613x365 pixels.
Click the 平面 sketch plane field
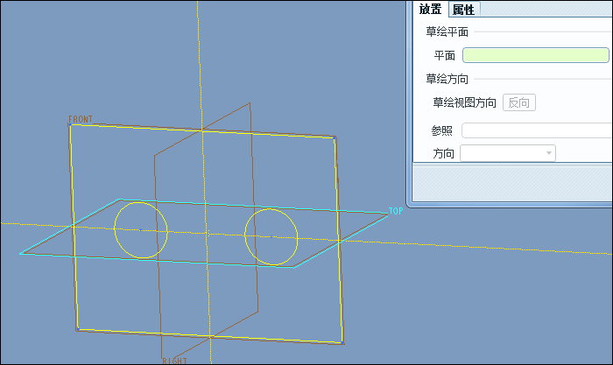(x=536, y=55)
